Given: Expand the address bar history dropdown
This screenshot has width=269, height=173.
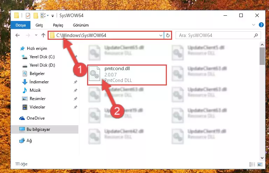Looking at the screenshot, I should click(161, 36).
